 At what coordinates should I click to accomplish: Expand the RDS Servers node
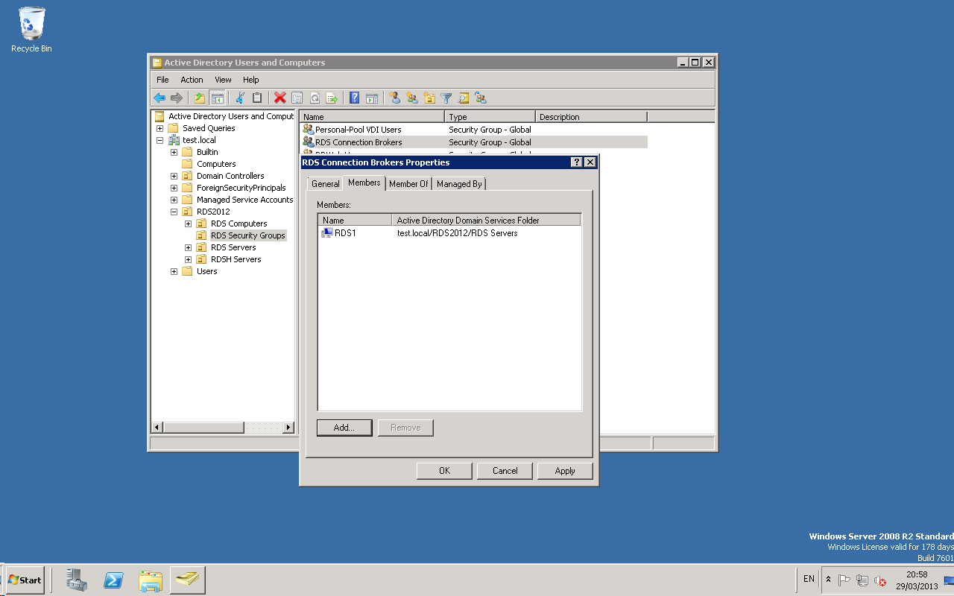pyautogui.click(x=188, y=247)
